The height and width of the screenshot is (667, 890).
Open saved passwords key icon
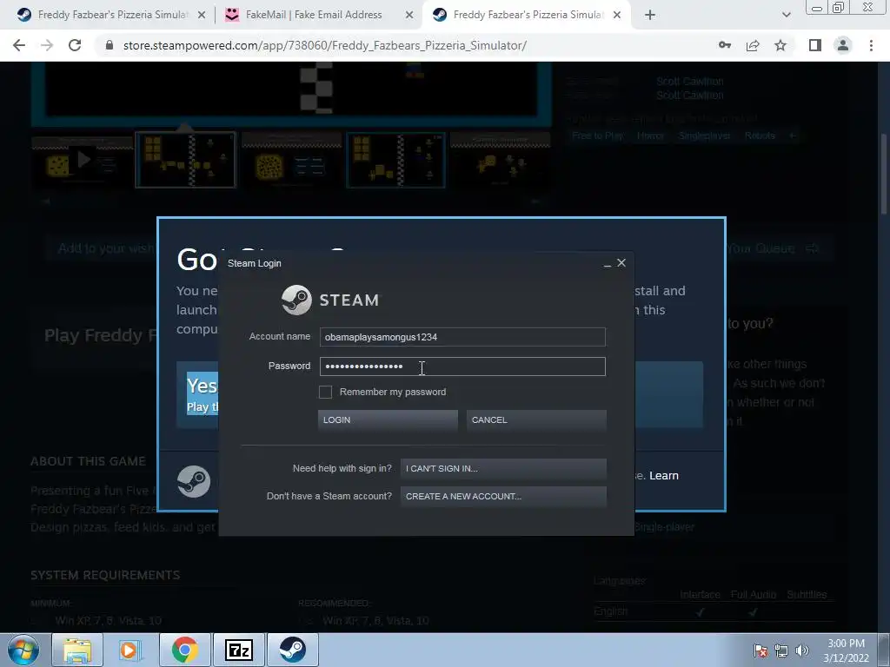725,45
